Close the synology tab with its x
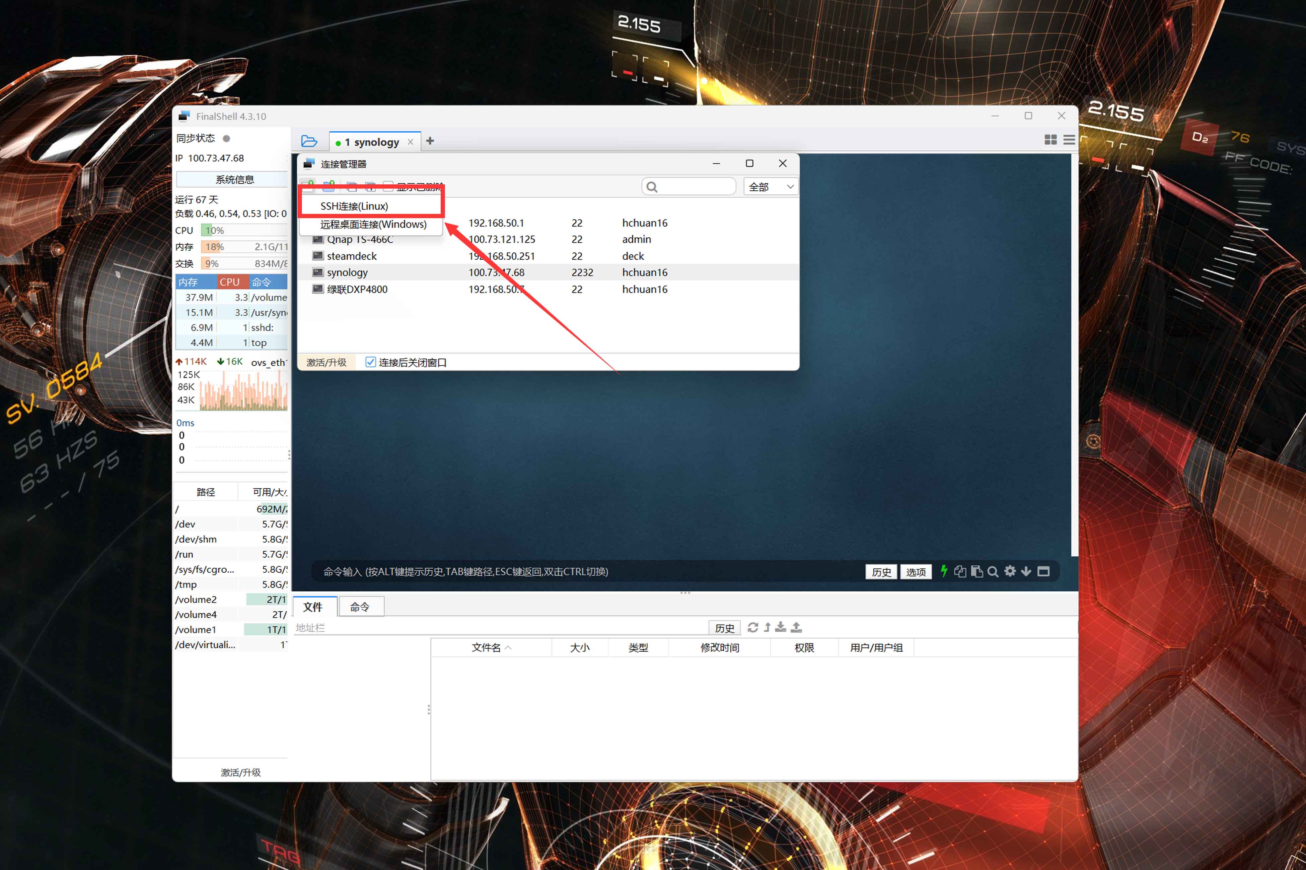This screenshot has width=1306, height=870. tap(410, 142)
